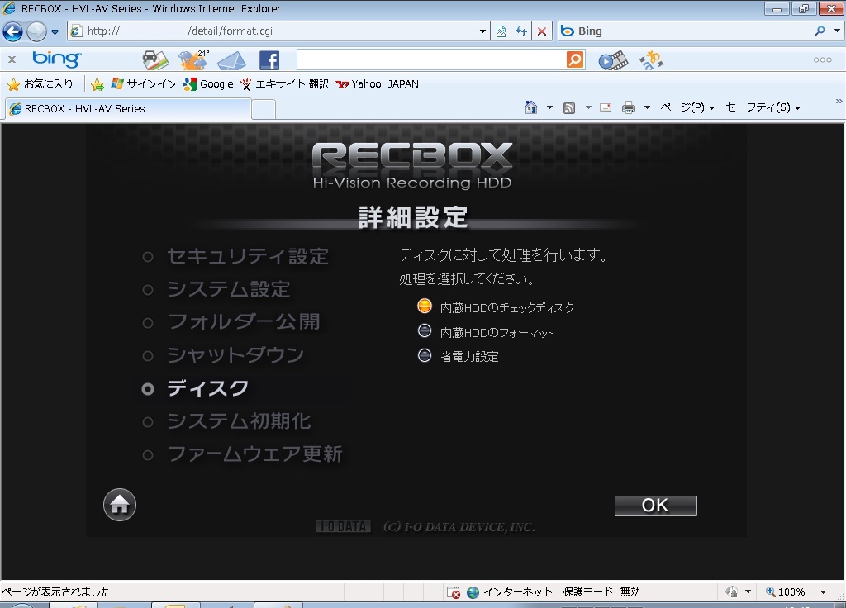Screen dimensions: 846x608
Task: Select the RECBOX - HVL-AV Series tab
Action: coord(128,108)
